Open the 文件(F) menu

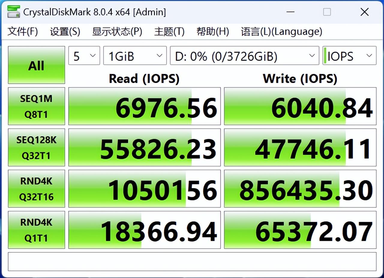(x=22, y=31)
